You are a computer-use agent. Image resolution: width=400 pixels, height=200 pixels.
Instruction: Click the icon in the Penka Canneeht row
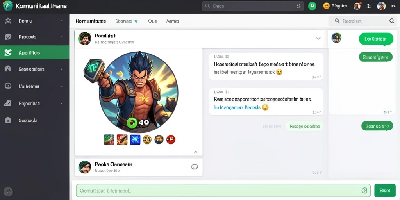[x=195, y=167]
